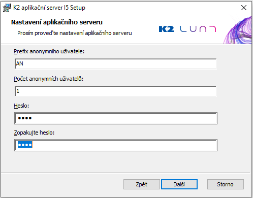Click the K2 aplikační server I5 Setup title
Image resolution: width=253 pixels, height=198 pixels.
[49, 8]
